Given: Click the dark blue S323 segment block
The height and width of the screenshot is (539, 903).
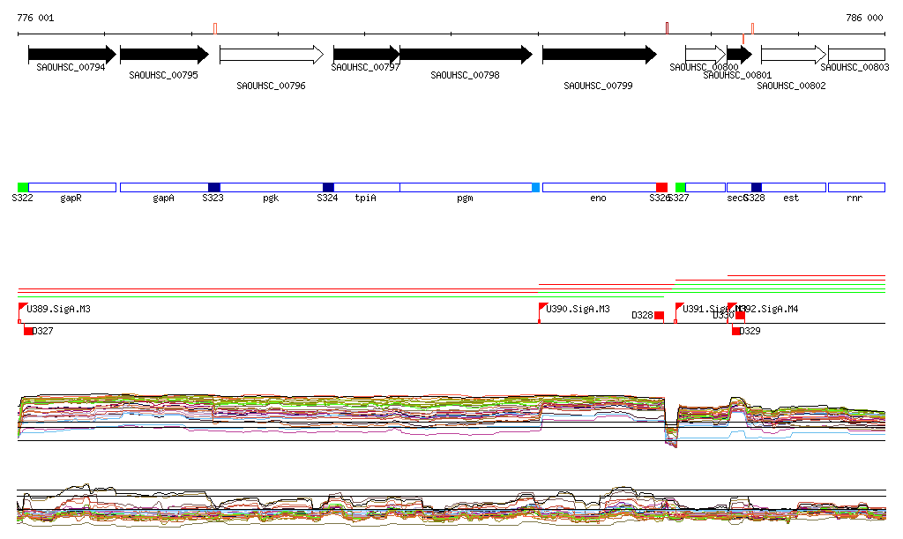Looking at the screenshot, I should [214, 188].
